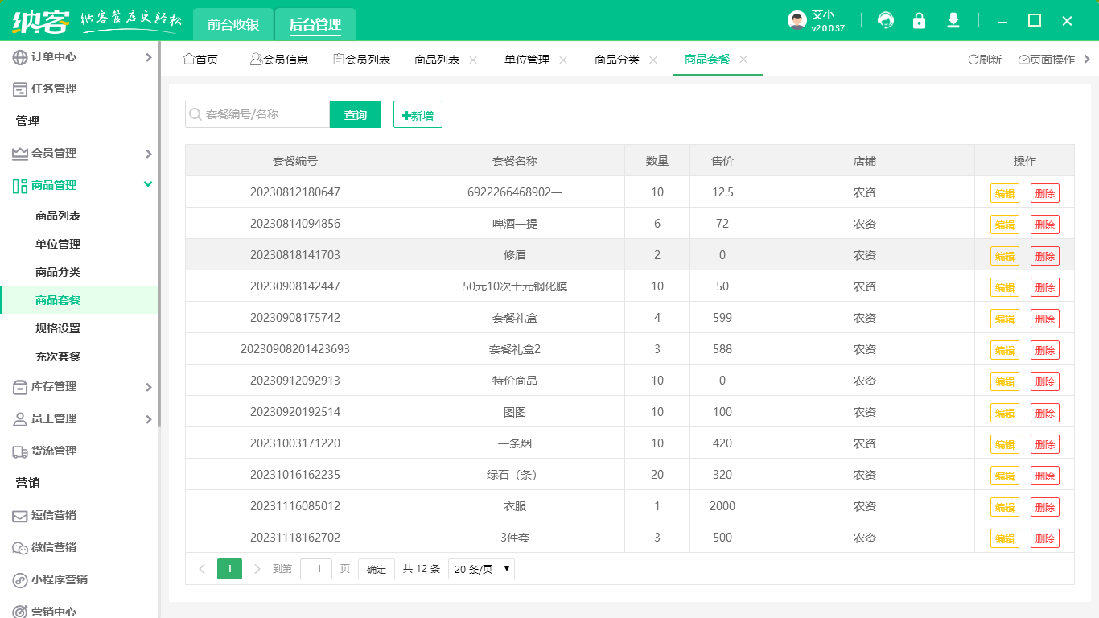Open 短信营销 in the sidebar
1099x618 pixels.
(x=54, y=516)
